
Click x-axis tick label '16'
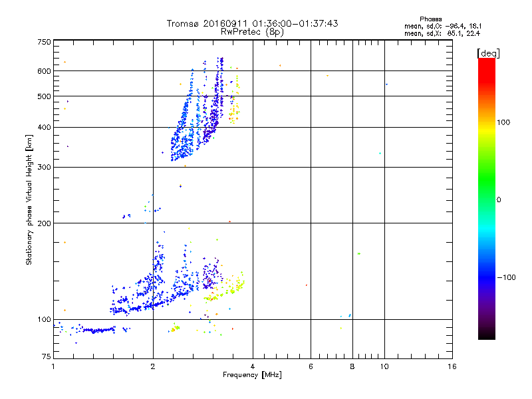pyautogui.click(x=452, y=366)
